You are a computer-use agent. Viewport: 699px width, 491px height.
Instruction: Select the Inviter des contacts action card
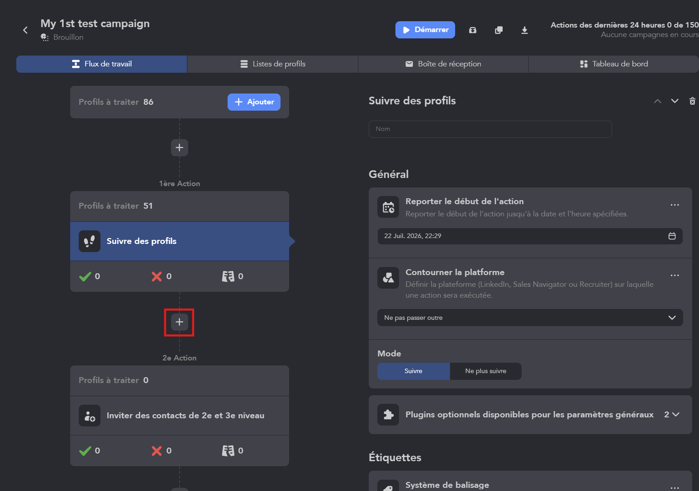(180, 416)
